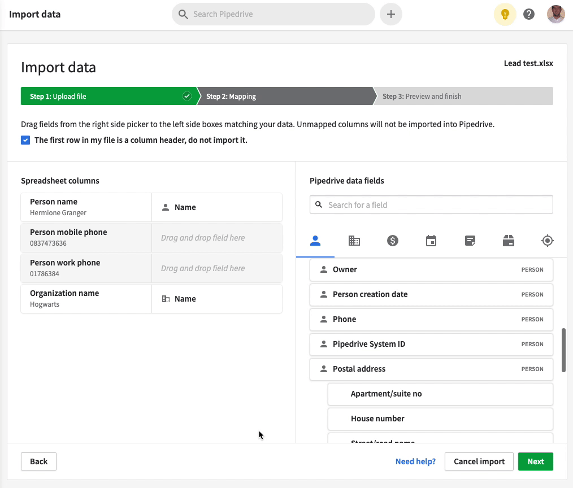Click the person icon beside Person creation date
The width and height of the screenshot is (573, 488).
[x=323, y=294]
